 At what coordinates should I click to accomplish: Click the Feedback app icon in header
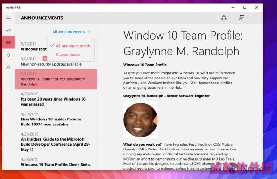click(224, 18)
